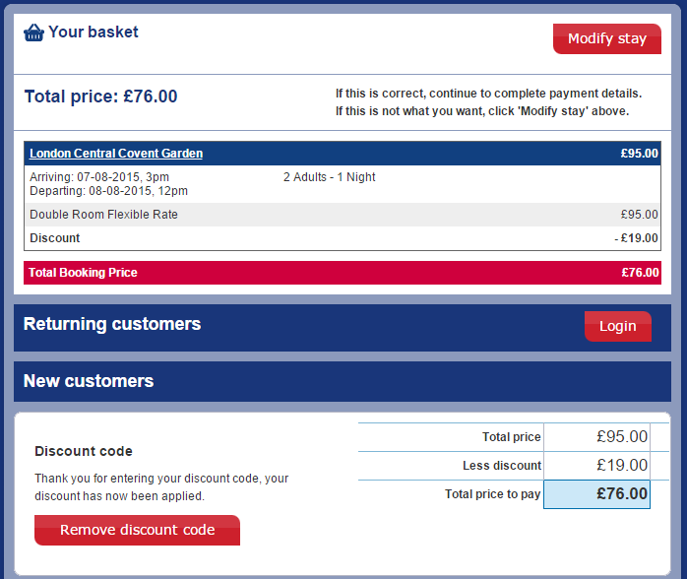
Task: Click the Arriving date text
Action: coord(99,177)
